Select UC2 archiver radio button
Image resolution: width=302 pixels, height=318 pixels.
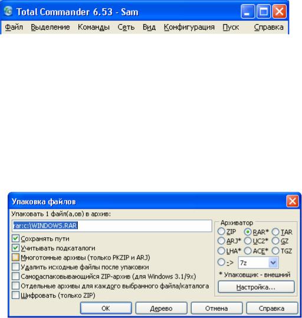(x=248, y=241)
